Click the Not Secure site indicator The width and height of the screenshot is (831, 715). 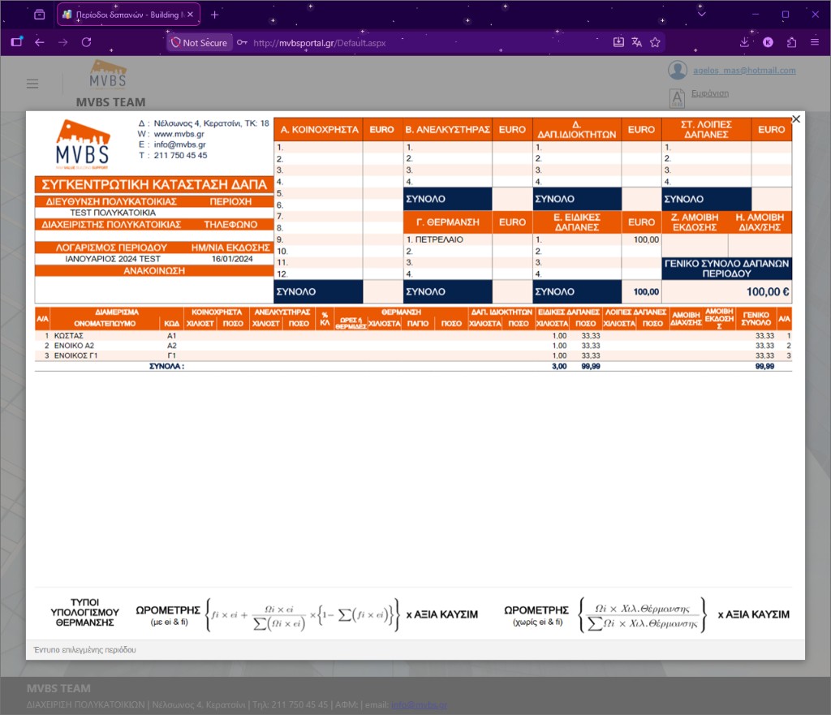(200, 42)
